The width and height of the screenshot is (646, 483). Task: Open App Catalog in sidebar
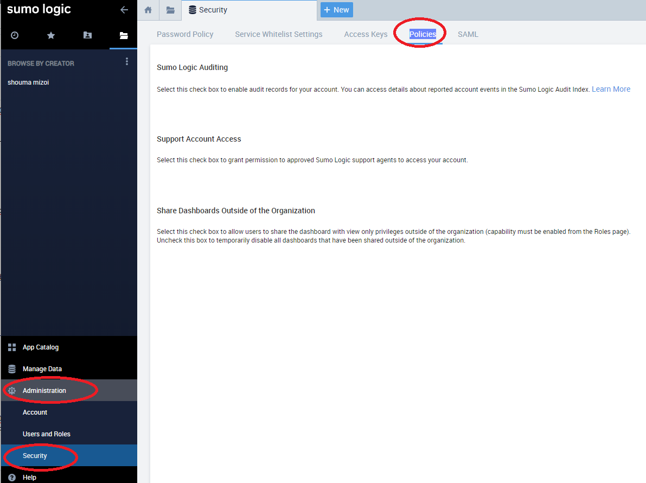click(x=69, y=347)
